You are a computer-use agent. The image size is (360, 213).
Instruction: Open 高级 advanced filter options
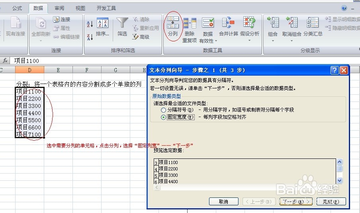click(x=141, y=37)
